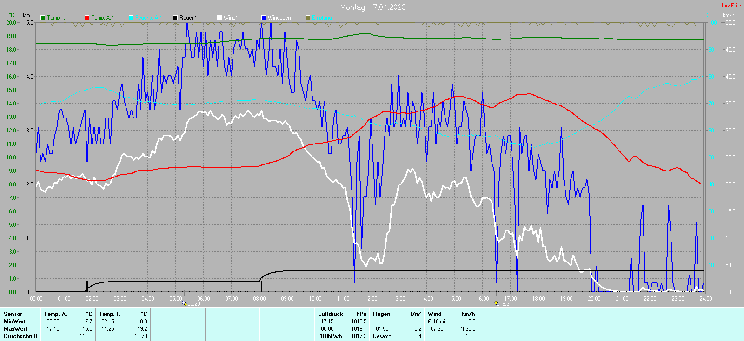Click the Temp. A. minimum value '7.7'
Viewport: 744px width, 341px height.
point(88,321)
